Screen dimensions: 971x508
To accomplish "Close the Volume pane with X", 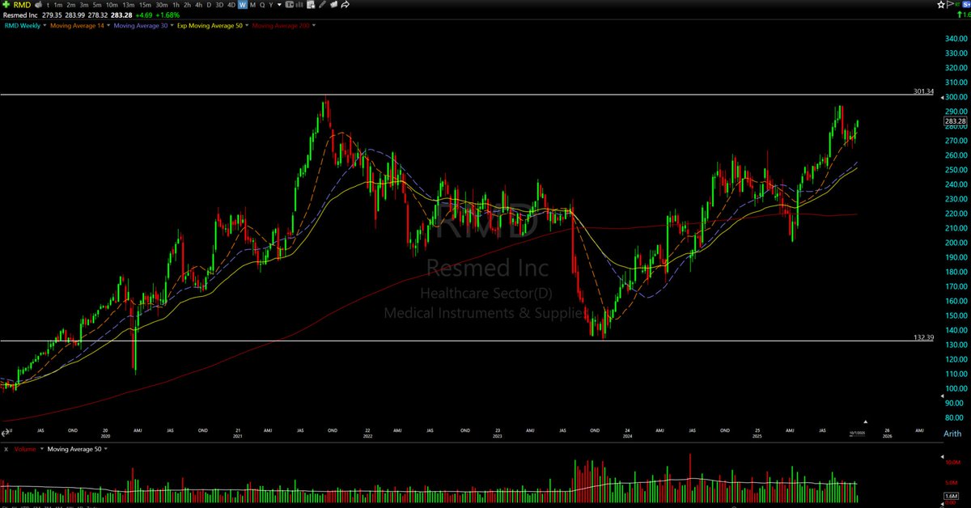I will point(6,448).
